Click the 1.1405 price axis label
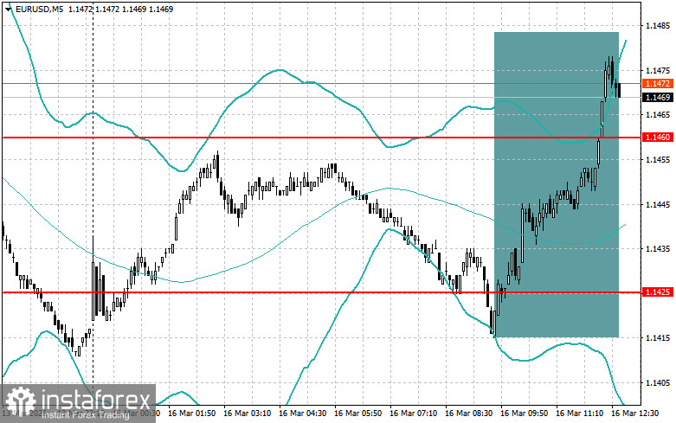Viewport: 676px width, 423px height. click(658, 382)
